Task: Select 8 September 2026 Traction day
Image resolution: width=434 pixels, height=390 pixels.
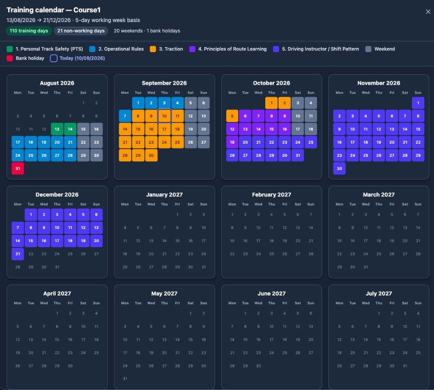Action: click(138, 116)
